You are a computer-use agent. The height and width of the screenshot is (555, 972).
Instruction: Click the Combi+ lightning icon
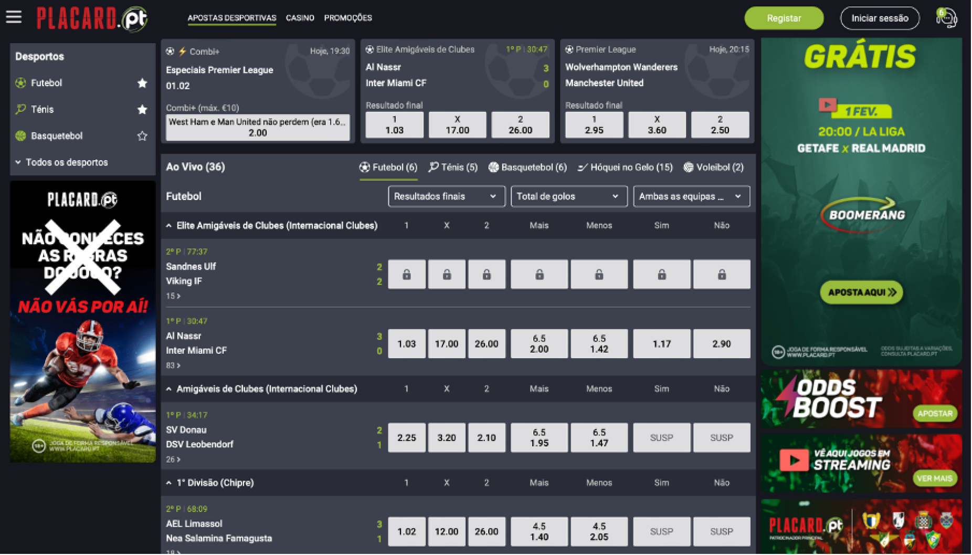[183, 51]
